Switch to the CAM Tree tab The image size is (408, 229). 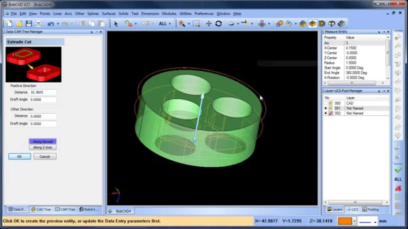pyautogui.click(x=65, y=209)
